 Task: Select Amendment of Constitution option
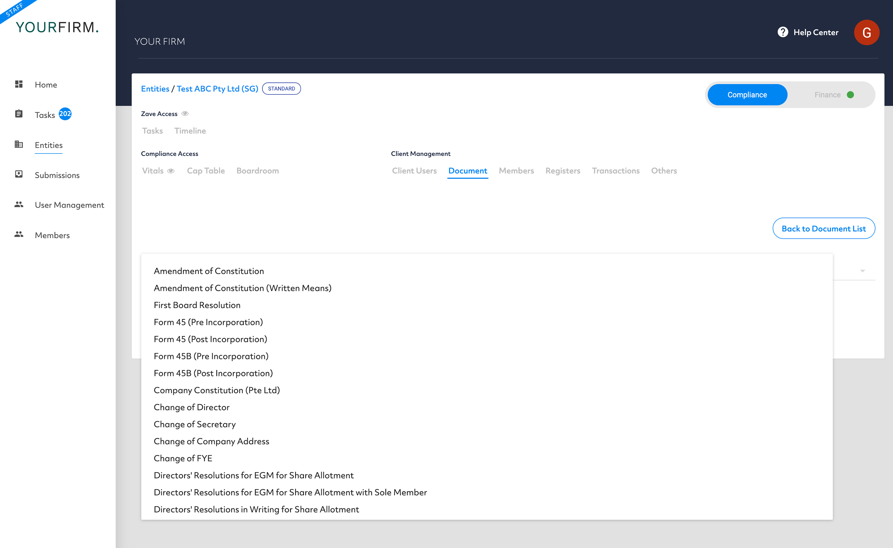coord(487,271)
